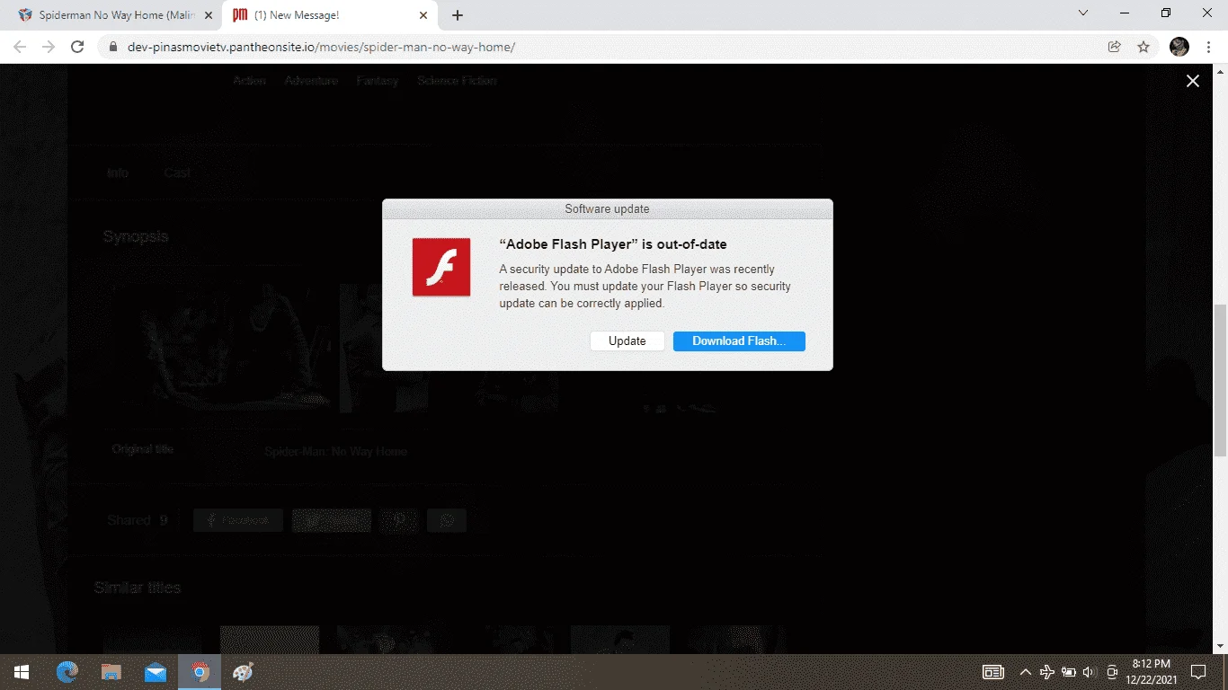1228x690 pixels.
Task: Click the red Adobe Flash Player logo
Action: [441, 267]
